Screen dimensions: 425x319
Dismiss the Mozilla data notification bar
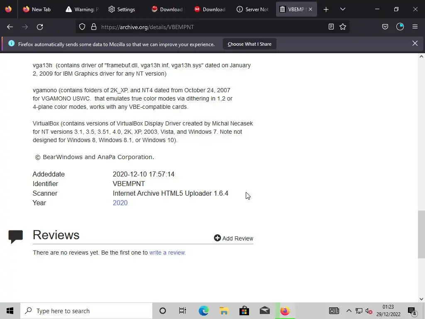point(415,43)
